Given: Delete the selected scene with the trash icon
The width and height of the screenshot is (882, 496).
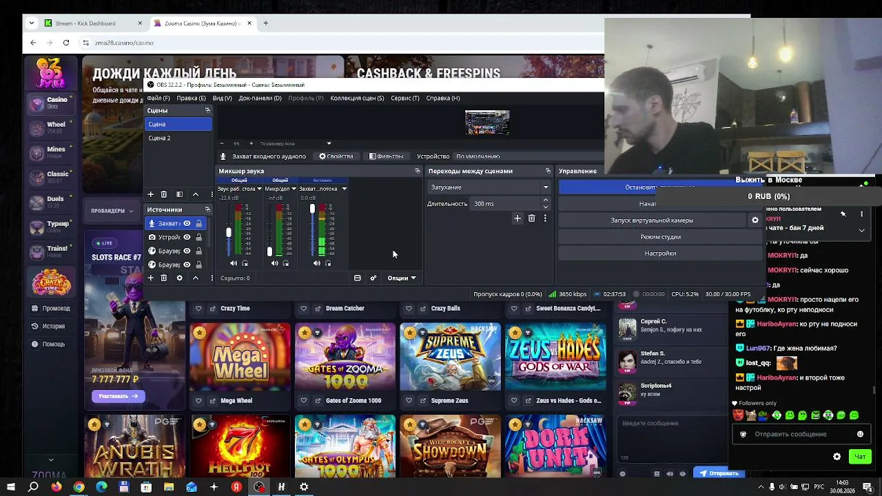Looking at the screenshot, I should (163, 194).
